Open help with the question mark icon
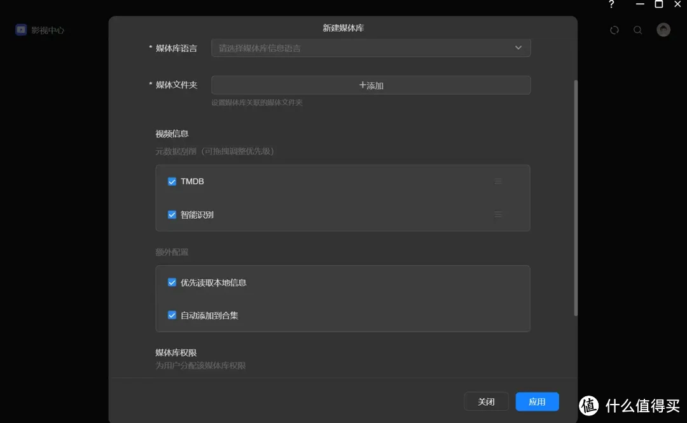This screenshot has height=423, width=687. [x=611, y=5]
